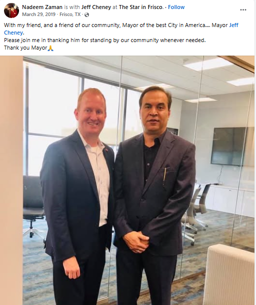Click Nadeem Zaman's profile picture avatar
The width and height of the screenshot is (256, 305).
[11, 11]
